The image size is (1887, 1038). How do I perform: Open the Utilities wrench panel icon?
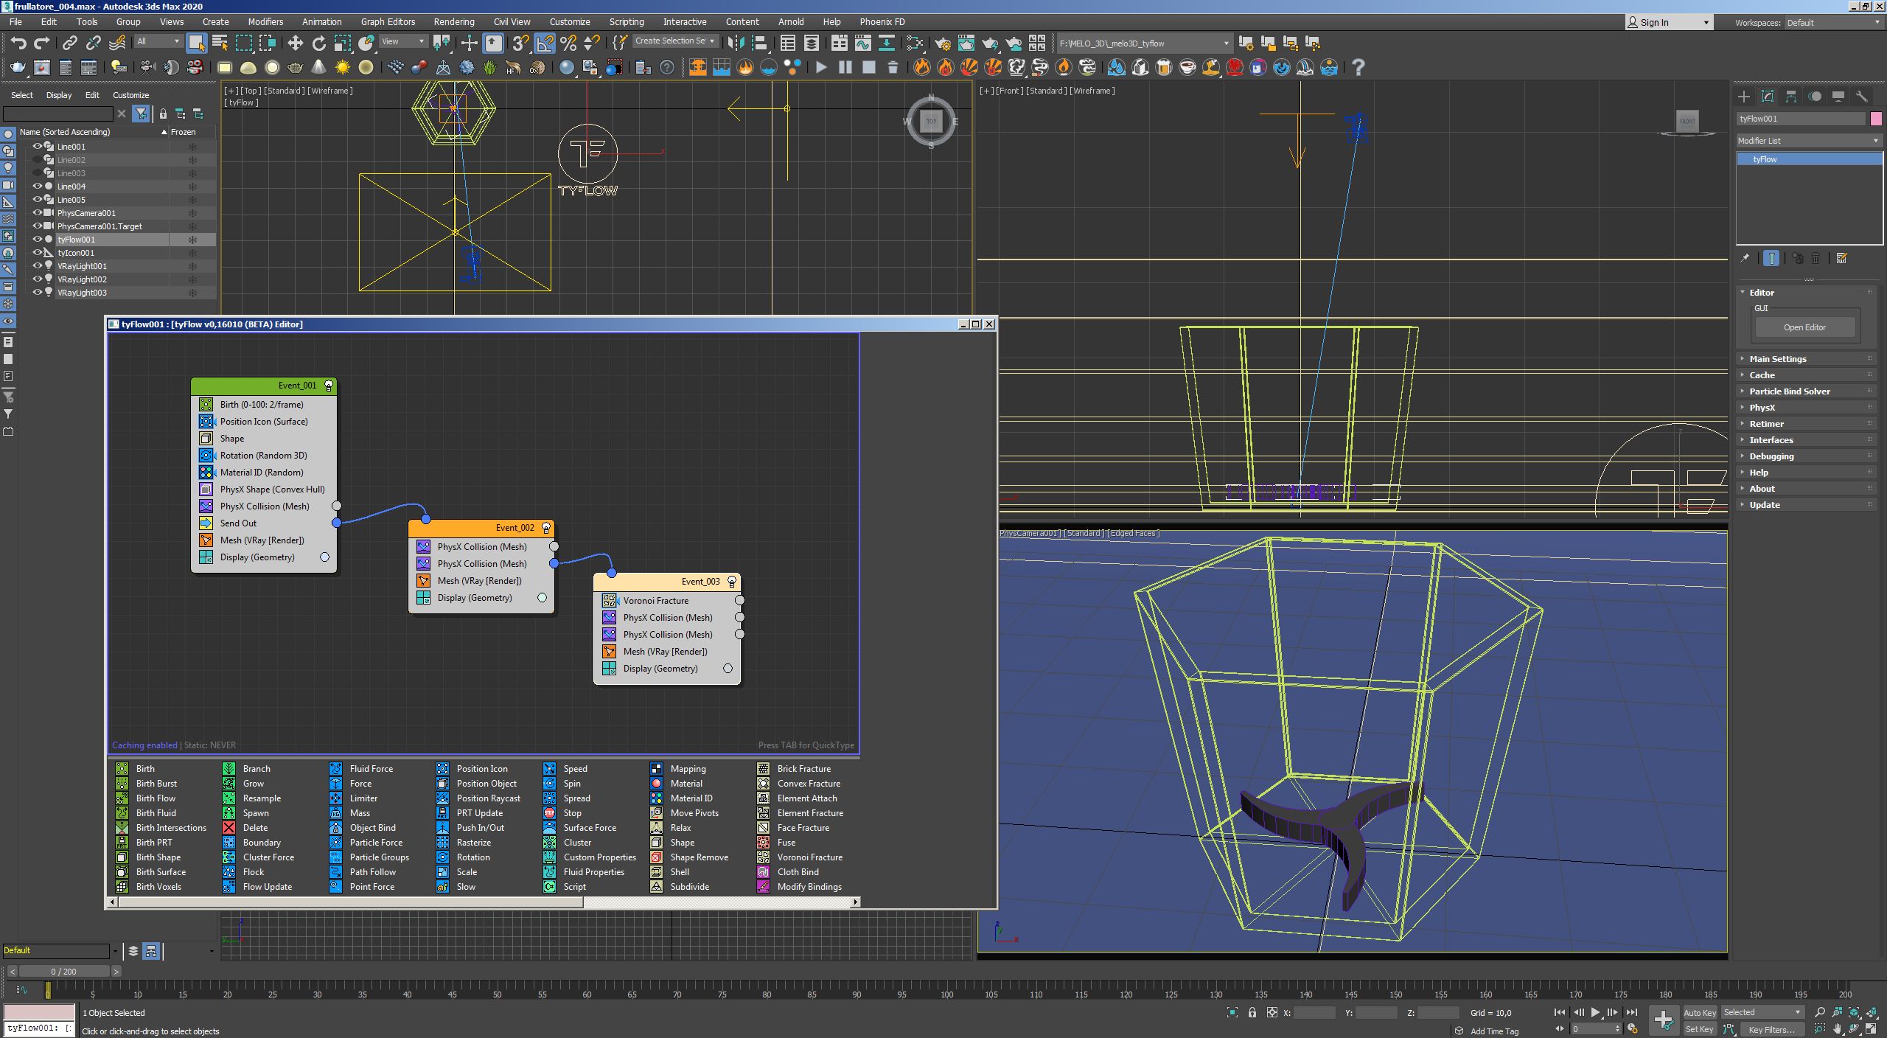(x=1862, y=97)
